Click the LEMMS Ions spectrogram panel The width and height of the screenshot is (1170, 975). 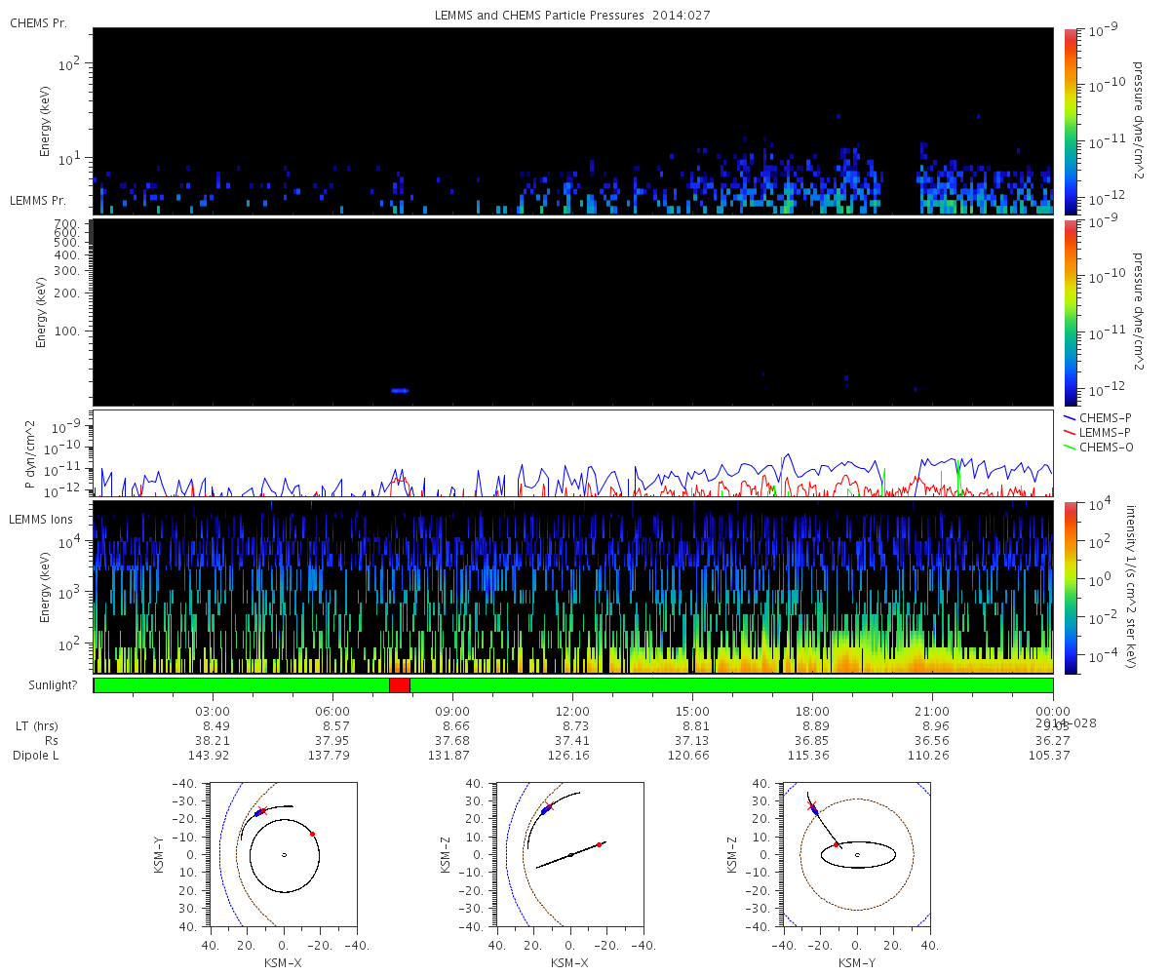pyautogui.click(x=572, y=587)
